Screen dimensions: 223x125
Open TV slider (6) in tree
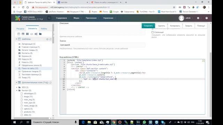28,115
